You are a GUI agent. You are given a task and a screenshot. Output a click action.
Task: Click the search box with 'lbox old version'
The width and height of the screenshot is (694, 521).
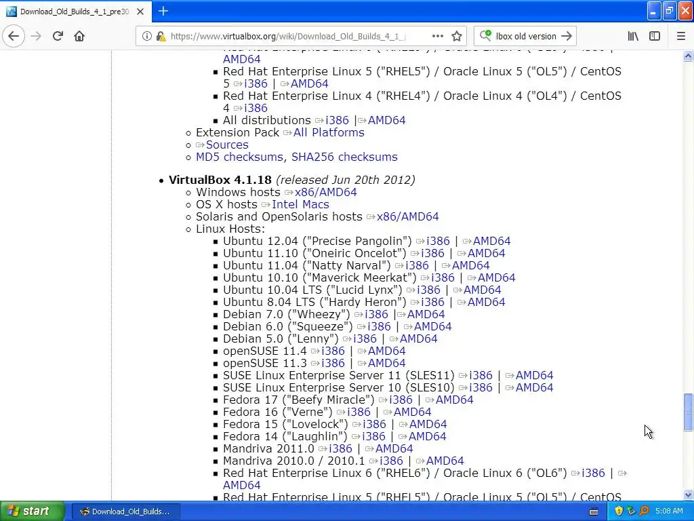526,37
